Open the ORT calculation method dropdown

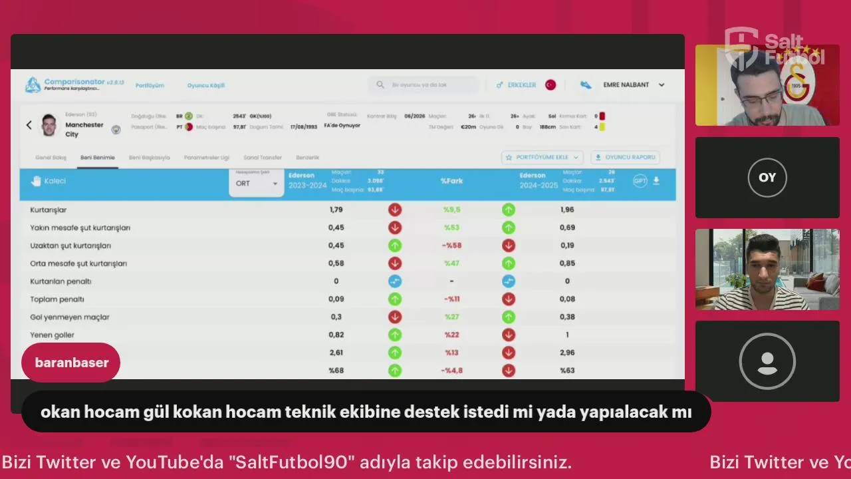click(257, 183)
